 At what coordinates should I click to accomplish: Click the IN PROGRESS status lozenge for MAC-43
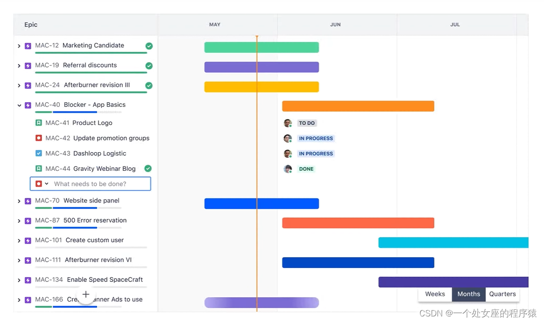click(316, 154)
